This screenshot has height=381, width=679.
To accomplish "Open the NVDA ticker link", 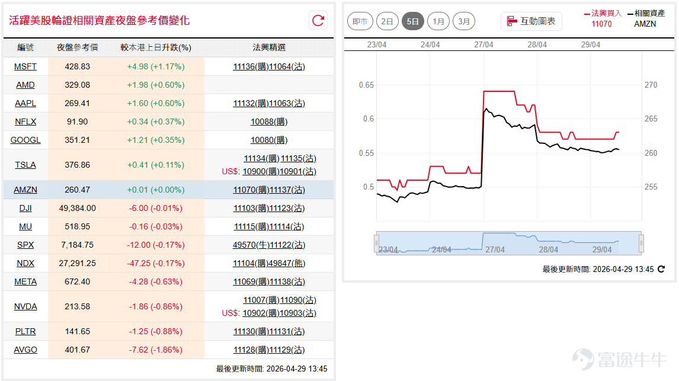I will (25, 306).
